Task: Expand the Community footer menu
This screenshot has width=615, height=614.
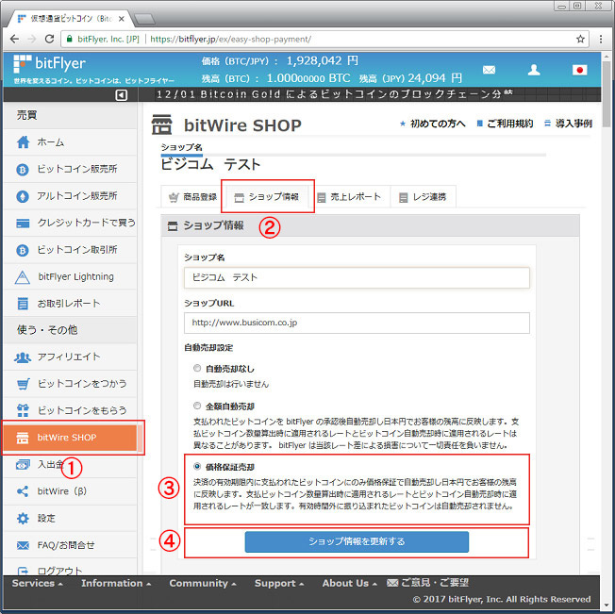Action: pos(203,583)
